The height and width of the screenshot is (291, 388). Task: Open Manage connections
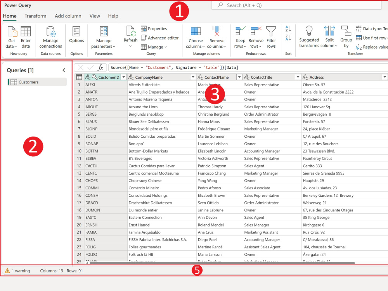point(50,37)
